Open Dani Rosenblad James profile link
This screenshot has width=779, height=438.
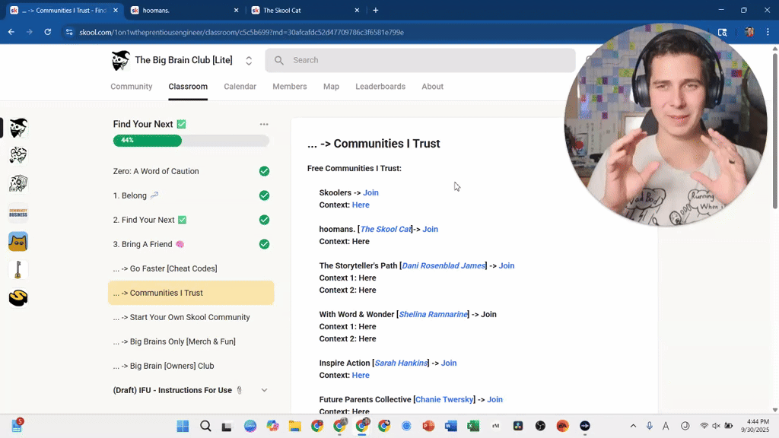[444, 265]
